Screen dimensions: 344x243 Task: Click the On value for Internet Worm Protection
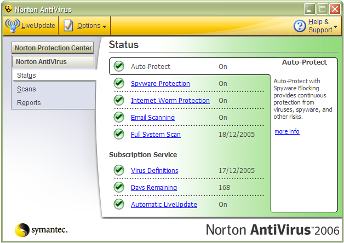coord(223,100)
